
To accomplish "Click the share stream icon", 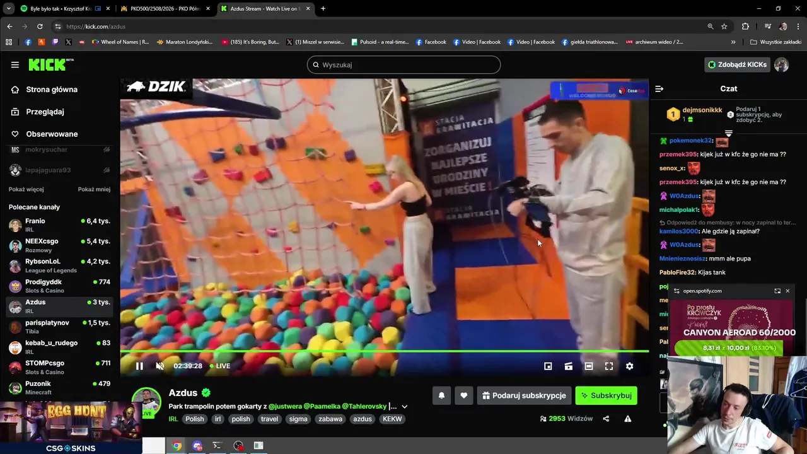I will click(x=606, y=419).
